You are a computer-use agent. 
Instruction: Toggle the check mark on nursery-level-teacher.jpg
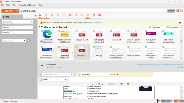click(146, 31)
